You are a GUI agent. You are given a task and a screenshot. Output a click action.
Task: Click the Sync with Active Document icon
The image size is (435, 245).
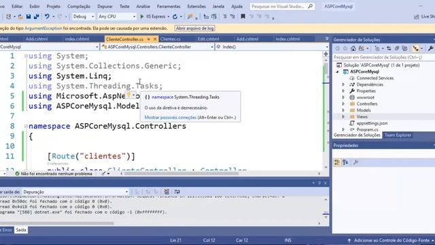[x=389, y=48]
